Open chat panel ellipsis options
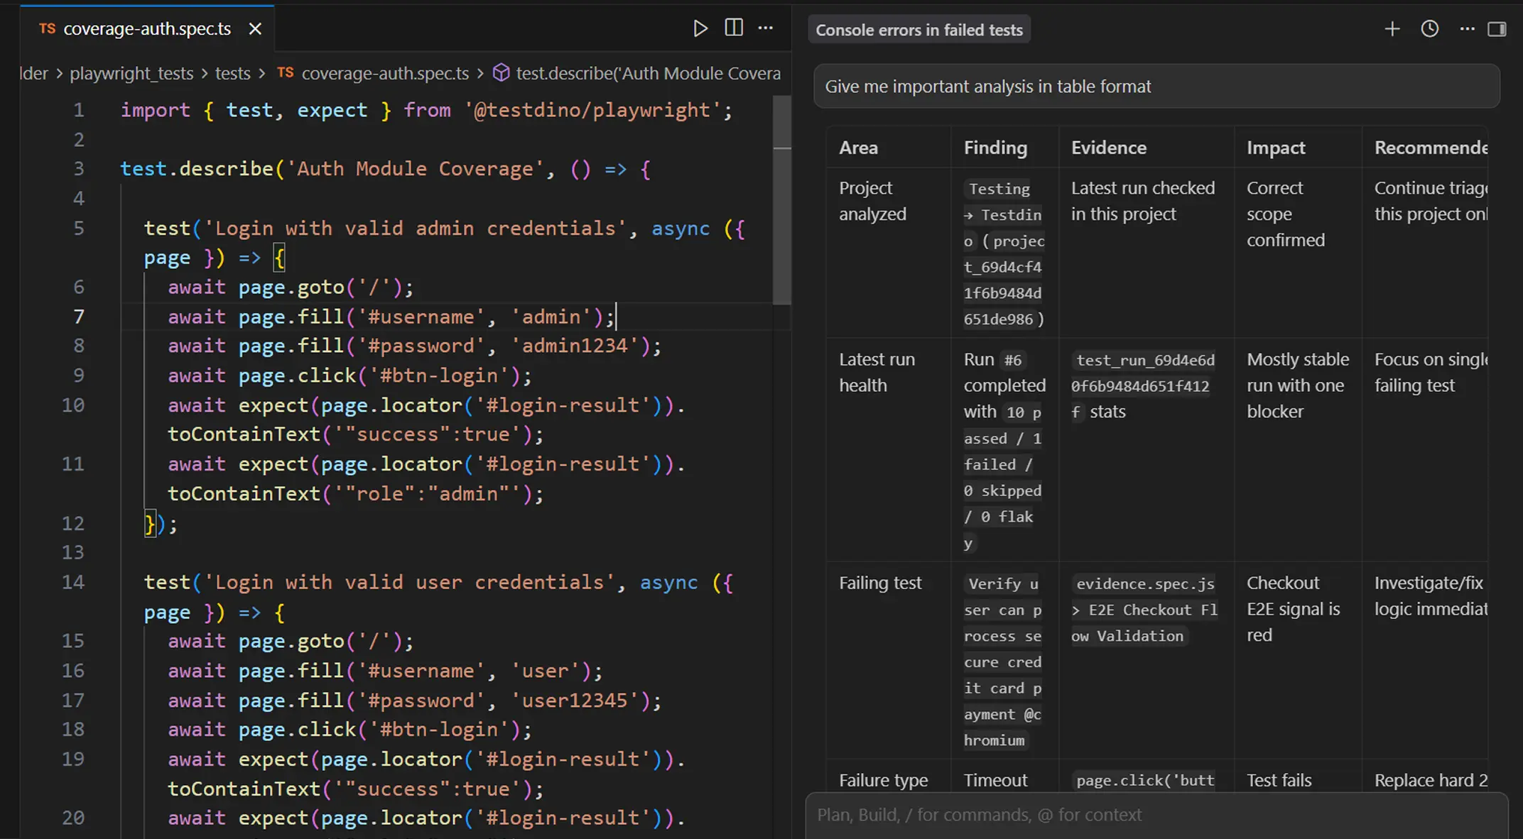 pos(1467,29)
